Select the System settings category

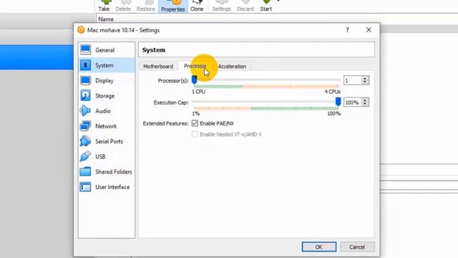point(107,65)
